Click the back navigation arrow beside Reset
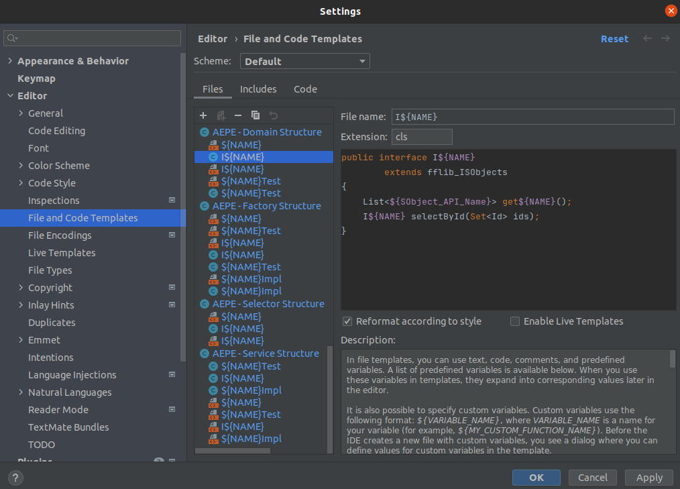This screenshot has width=680, height=489. (x=647, y=39)
